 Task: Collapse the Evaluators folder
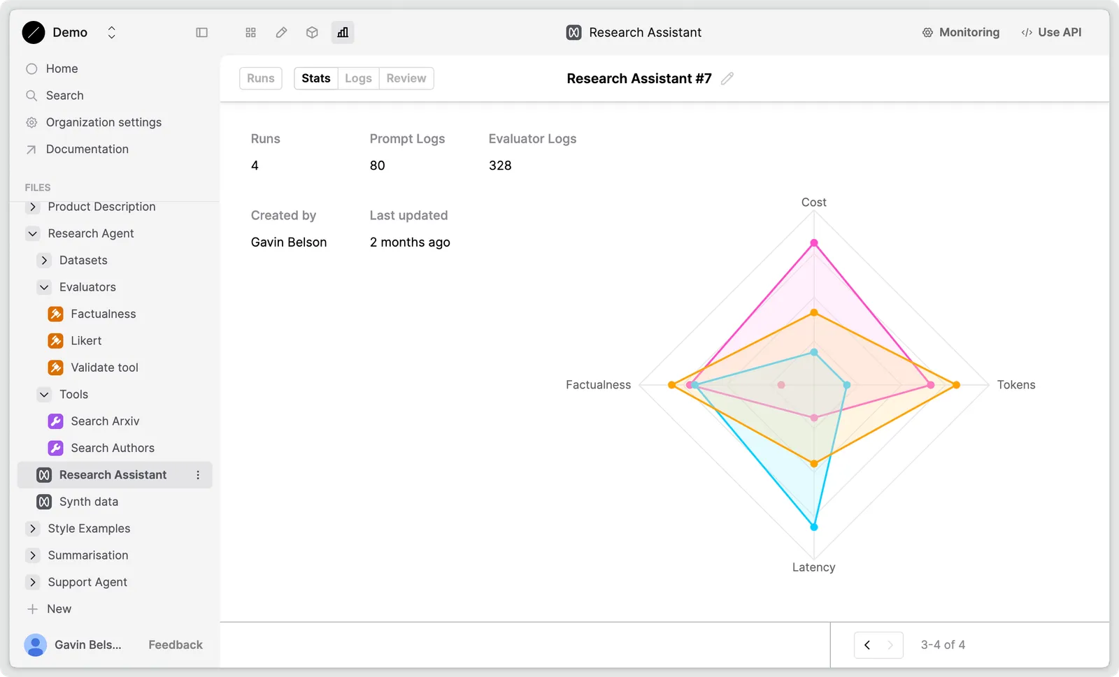click(x=44, y=287)
